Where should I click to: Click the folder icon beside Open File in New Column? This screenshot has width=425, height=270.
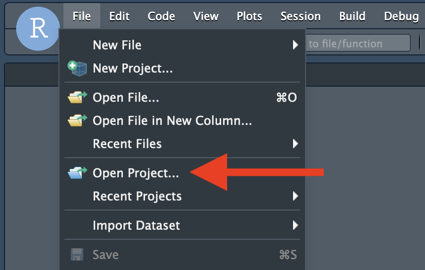78,120
